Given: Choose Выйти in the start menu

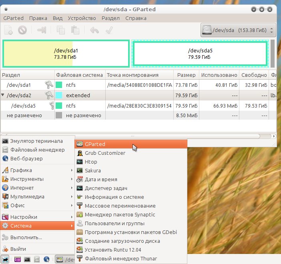Looking at the screenshot, I should coord(38,249).
